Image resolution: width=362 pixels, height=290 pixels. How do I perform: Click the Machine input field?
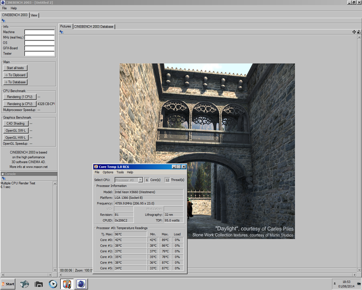39,32
